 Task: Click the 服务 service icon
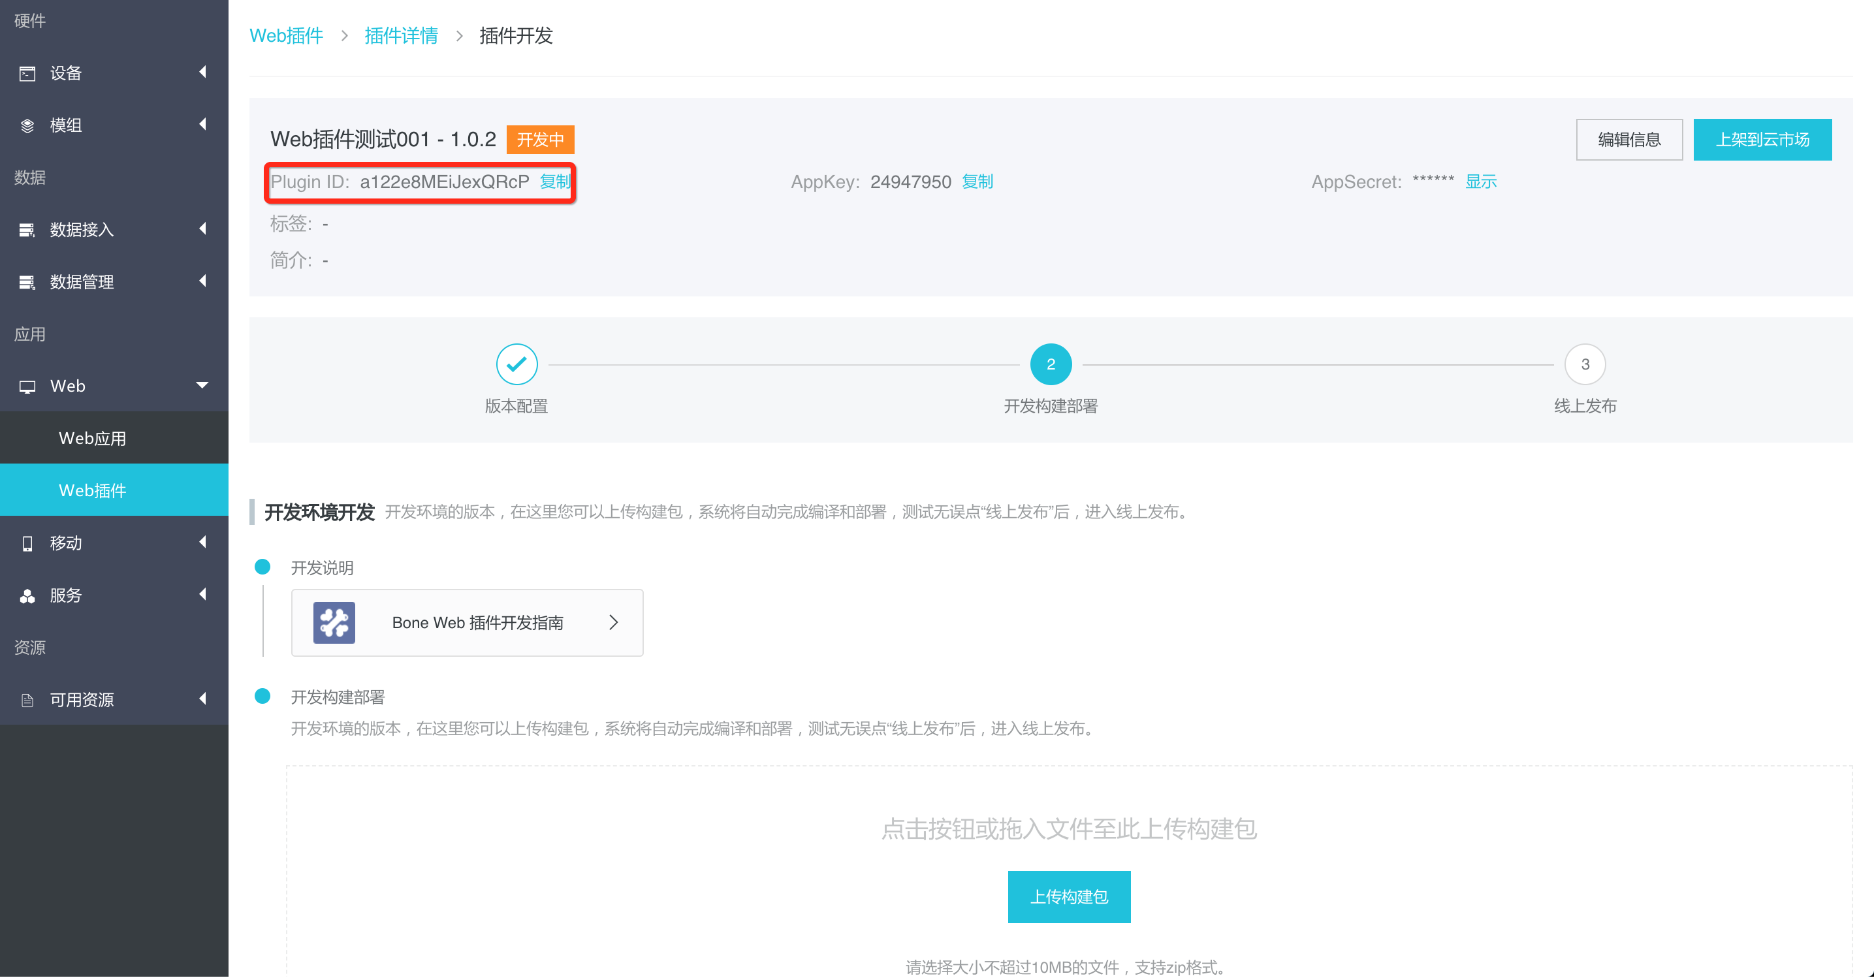(x=27, y=596)
